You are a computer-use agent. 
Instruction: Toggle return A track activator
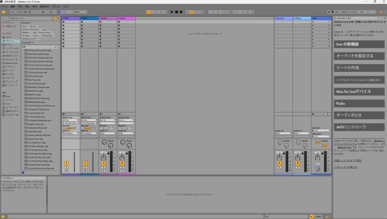[279, 163]
